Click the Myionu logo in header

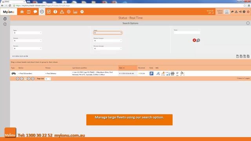pyautogui.click(x=9, y=12)
